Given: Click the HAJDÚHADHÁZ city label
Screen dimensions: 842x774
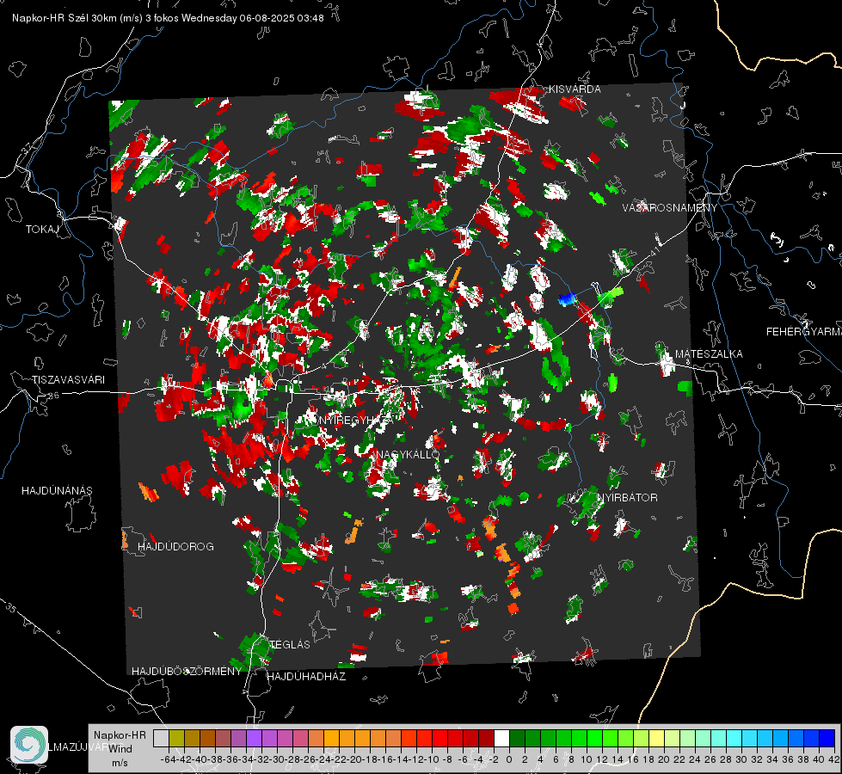Looking at the screenshot, I should pyautogui.click(x=306, y=677).
